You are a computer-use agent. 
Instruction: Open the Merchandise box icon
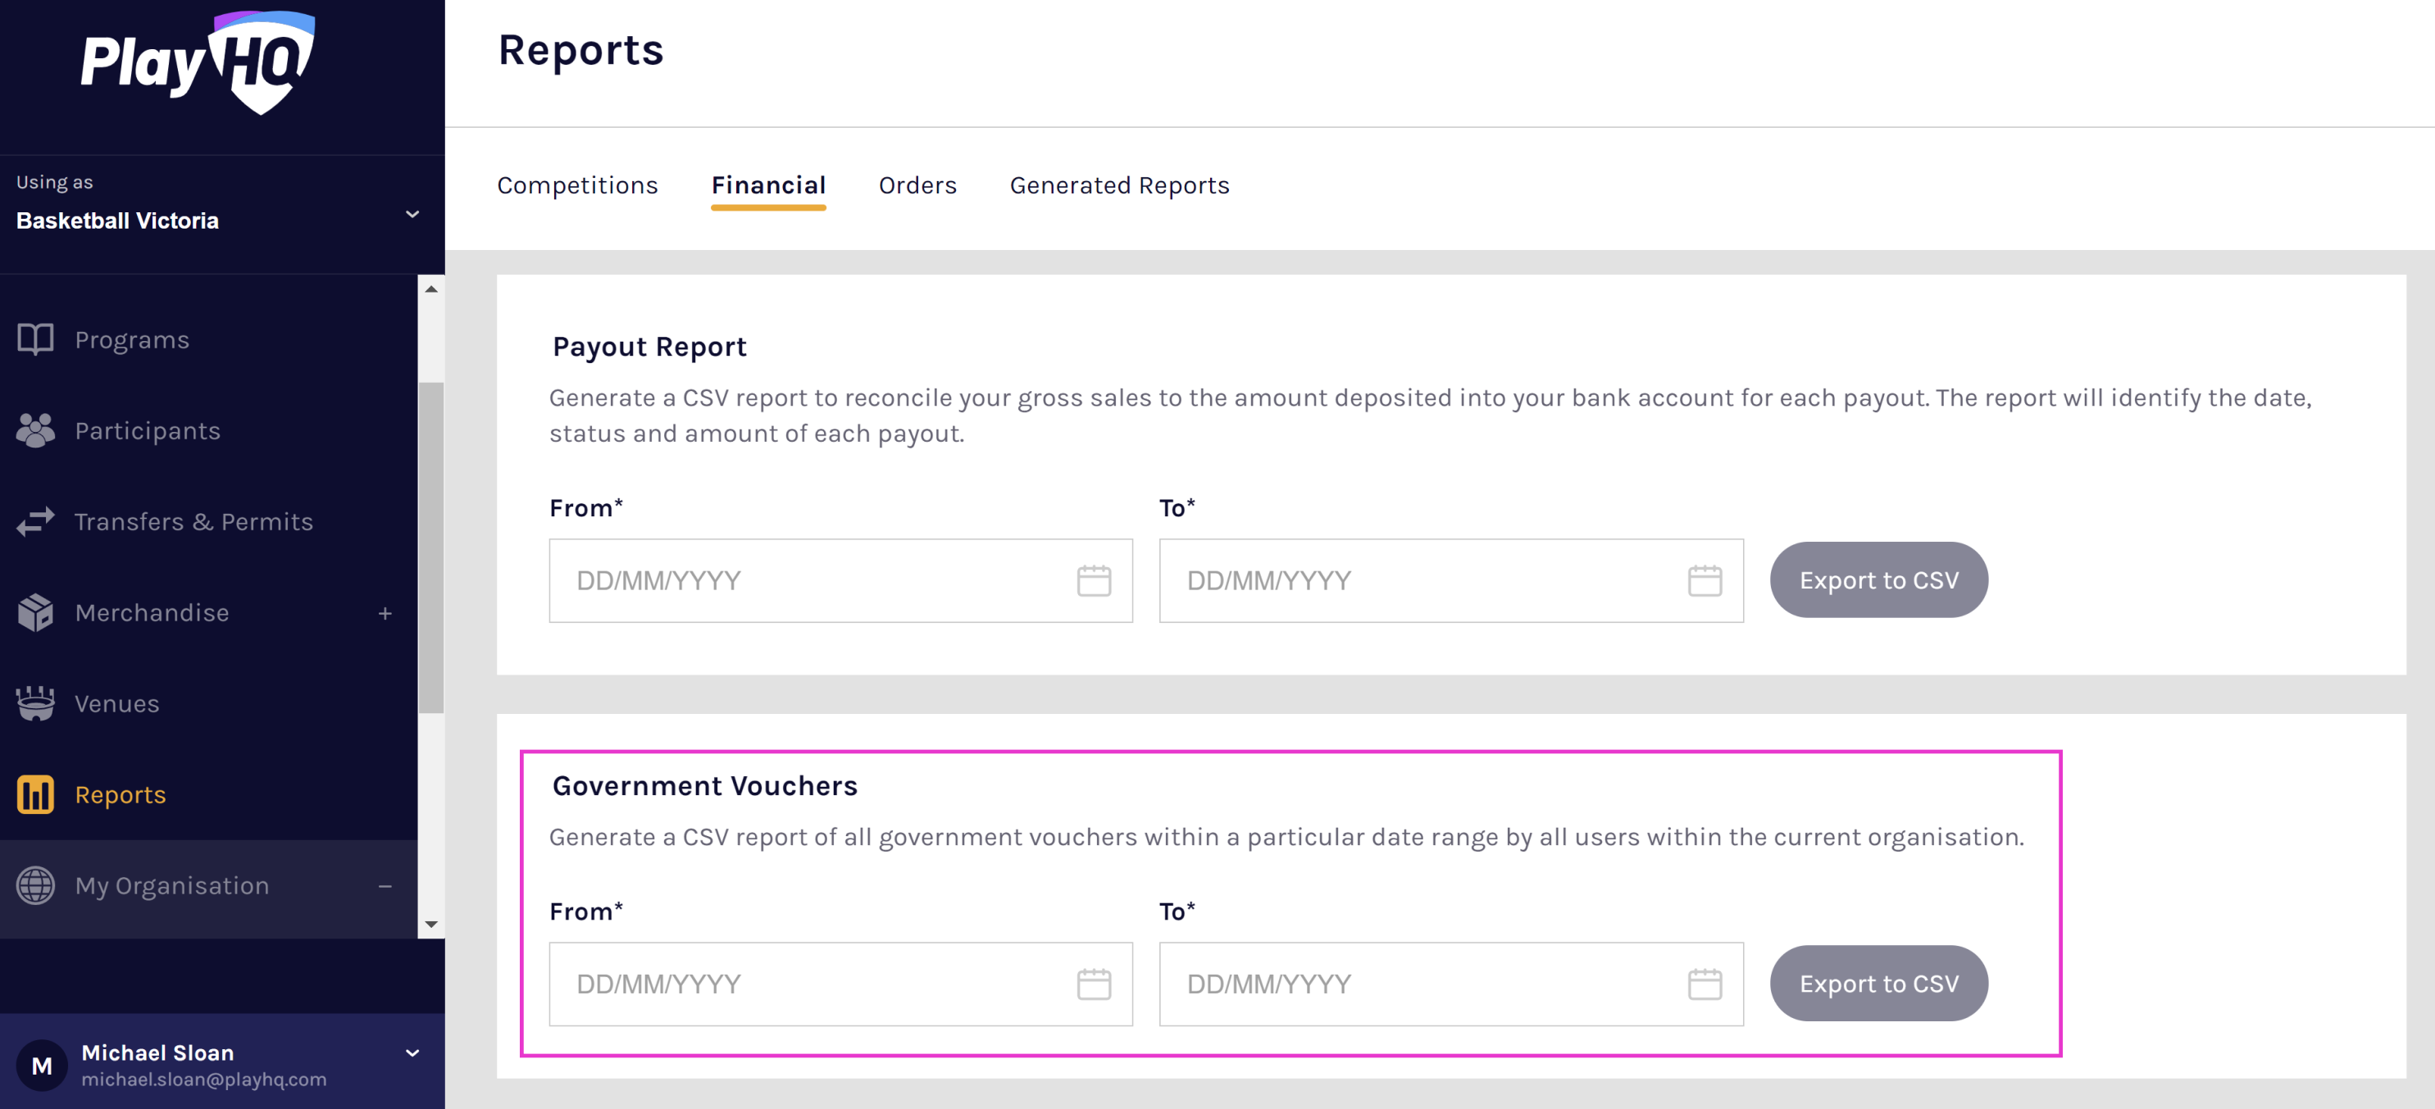pyautogui.click(x=36, y=612)
